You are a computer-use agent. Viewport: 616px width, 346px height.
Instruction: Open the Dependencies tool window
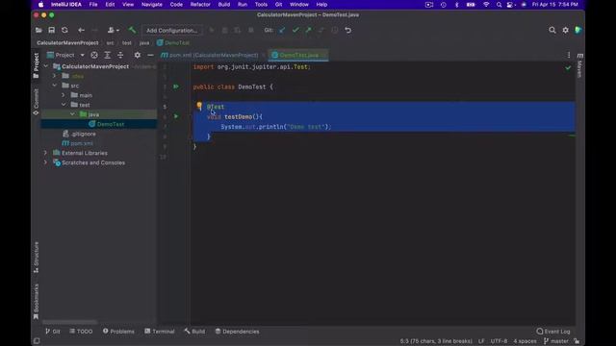click(x=238, y=332)
